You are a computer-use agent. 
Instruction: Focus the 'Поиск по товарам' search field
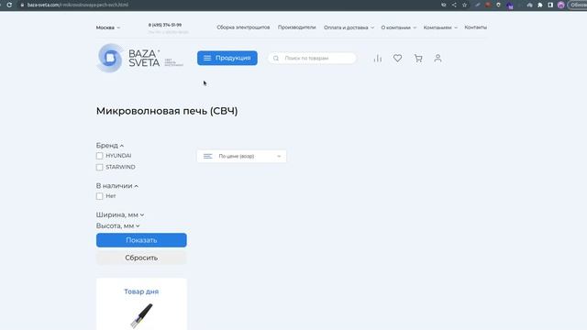[x=312, y=58]
